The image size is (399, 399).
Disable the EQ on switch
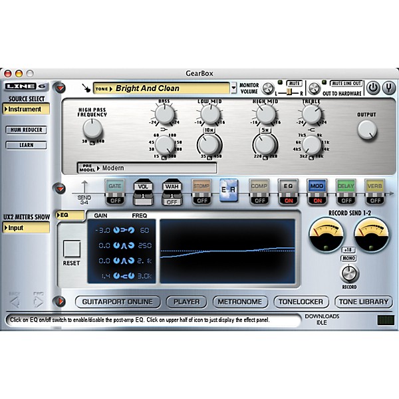pos(289,201)
